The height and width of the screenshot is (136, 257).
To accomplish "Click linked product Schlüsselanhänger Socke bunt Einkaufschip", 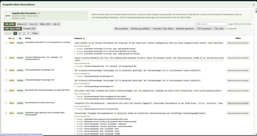I will (x=107, y=99).
